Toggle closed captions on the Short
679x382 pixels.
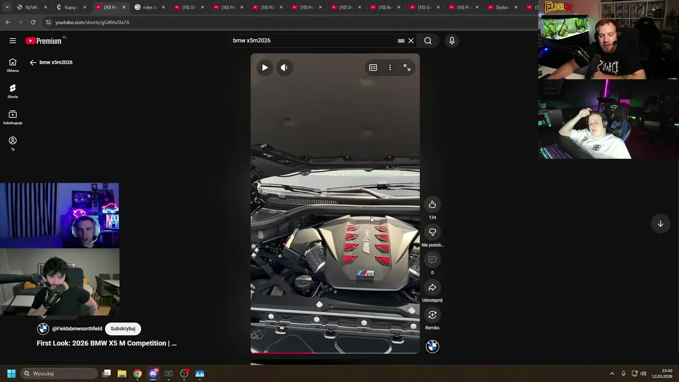(373, 67)
